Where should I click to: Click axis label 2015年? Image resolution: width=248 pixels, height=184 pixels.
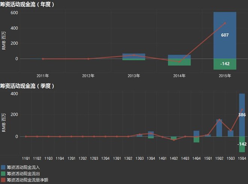225,76
